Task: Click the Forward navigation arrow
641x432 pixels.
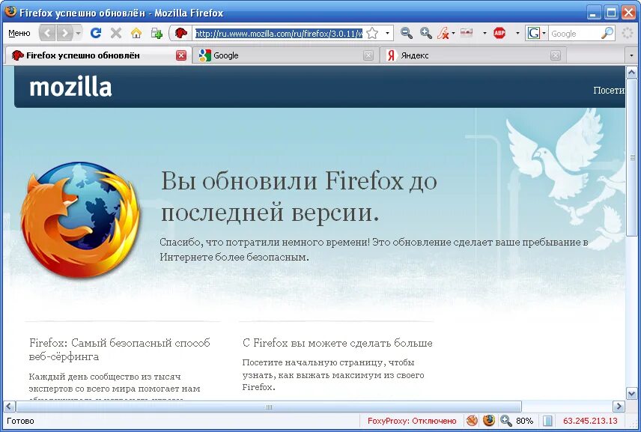Action: coord(64,33)
